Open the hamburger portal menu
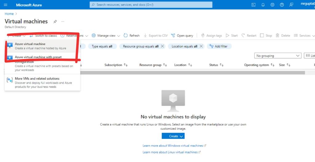The image size is (315, 162). point(6,5)
